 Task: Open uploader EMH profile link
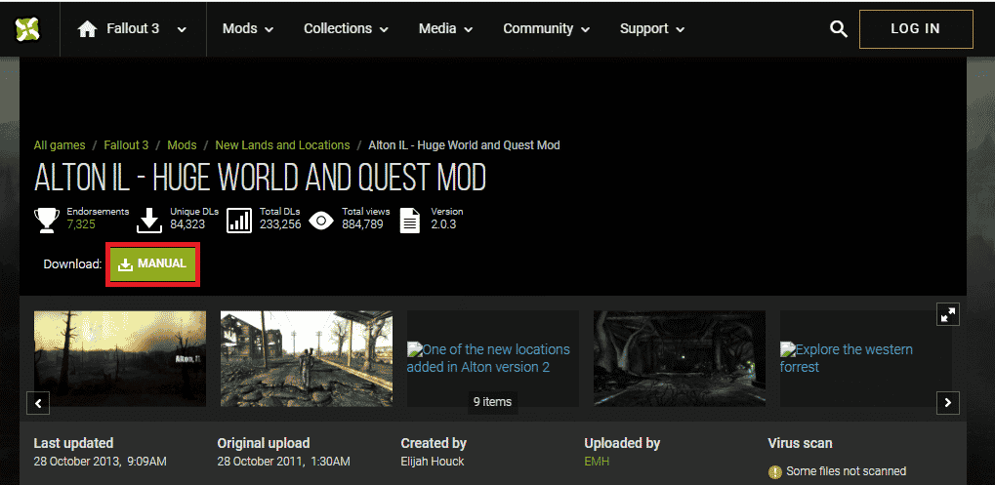pyautogui.click(x=597, y=462)
